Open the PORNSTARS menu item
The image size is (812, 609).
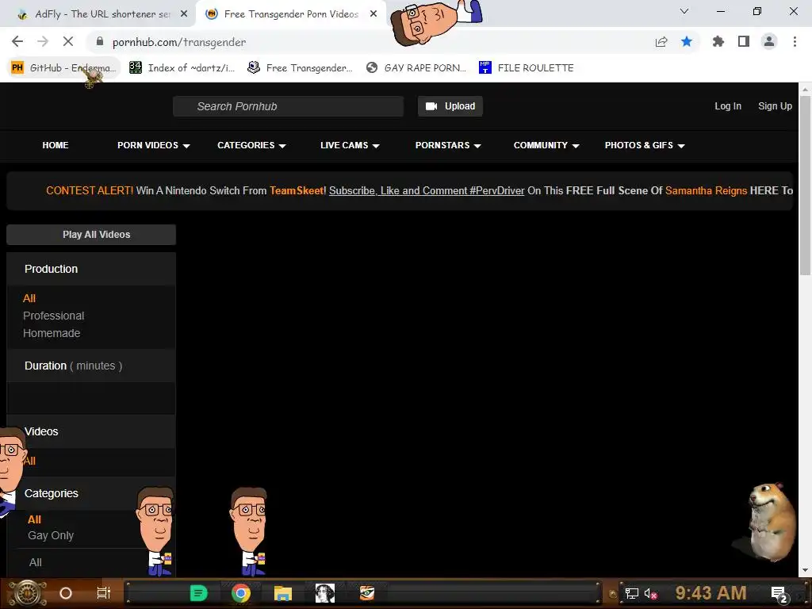[442, 146]
